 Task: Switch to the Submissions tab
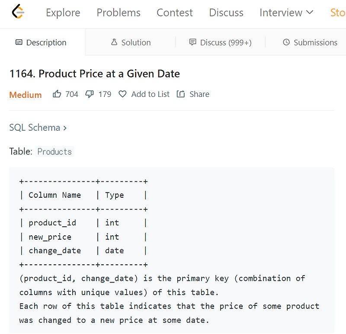[315, 42]
